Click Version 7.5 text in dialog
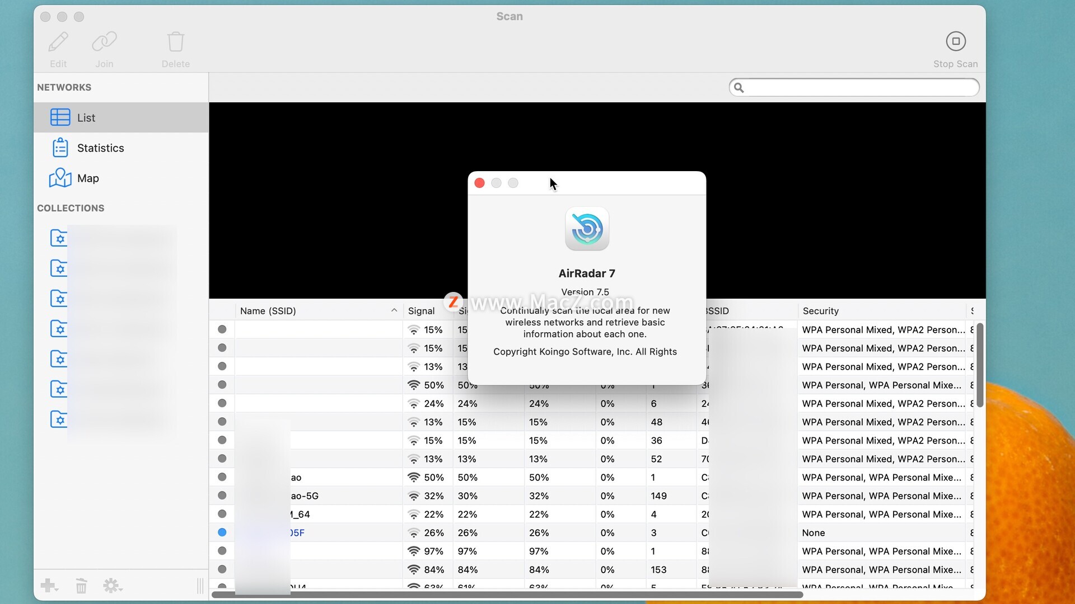This screenshot has width=1075, height=604. pos(585,292)
